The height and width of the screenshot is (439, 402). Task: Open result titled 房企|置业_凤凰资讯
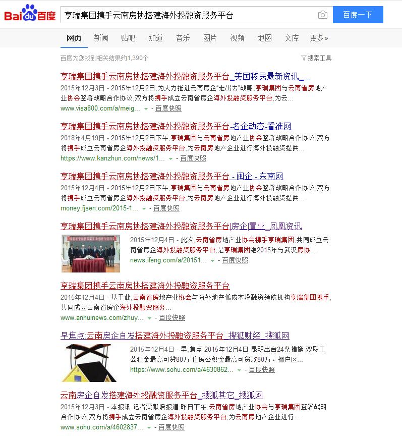click(181, 226)
